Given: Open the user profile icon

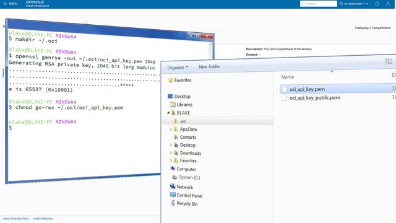Looking at the screenshot, I should click(387, 4).
